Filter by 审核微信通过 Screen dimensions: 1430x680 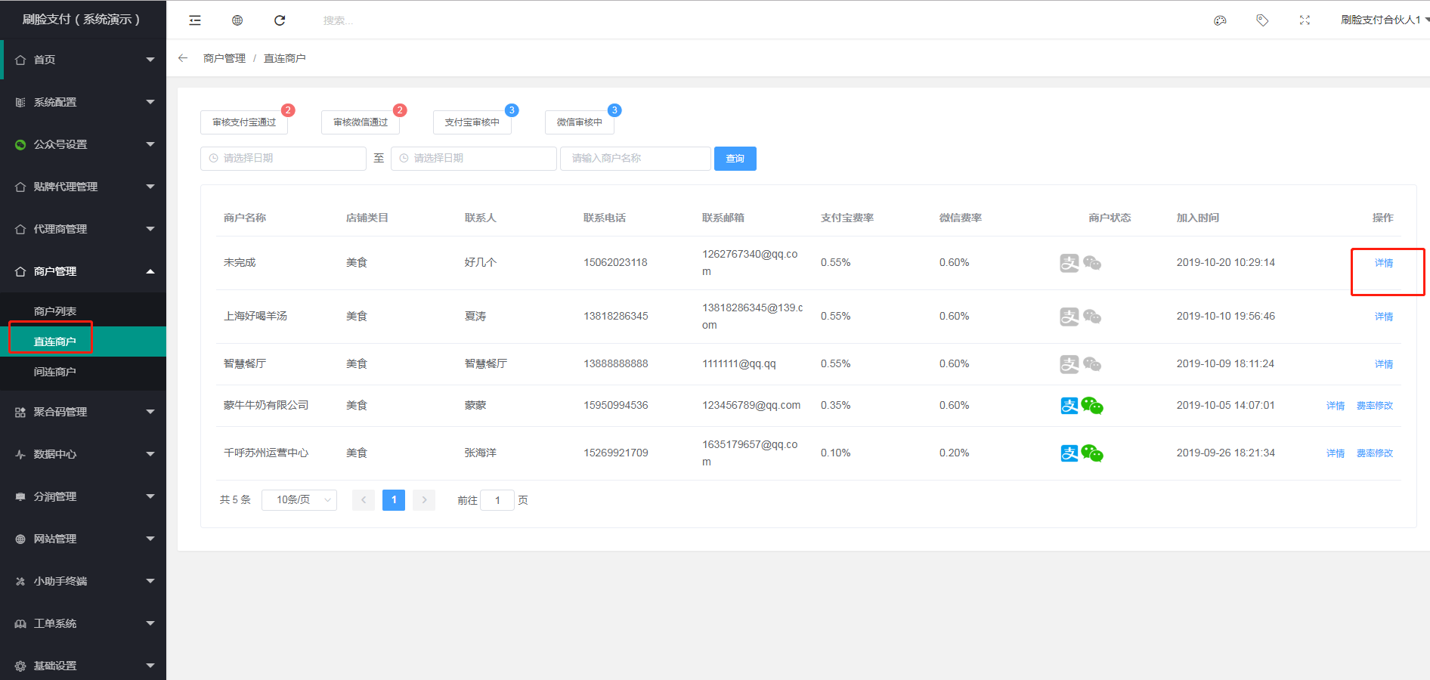pyautogui.click(x=361, y=122)
